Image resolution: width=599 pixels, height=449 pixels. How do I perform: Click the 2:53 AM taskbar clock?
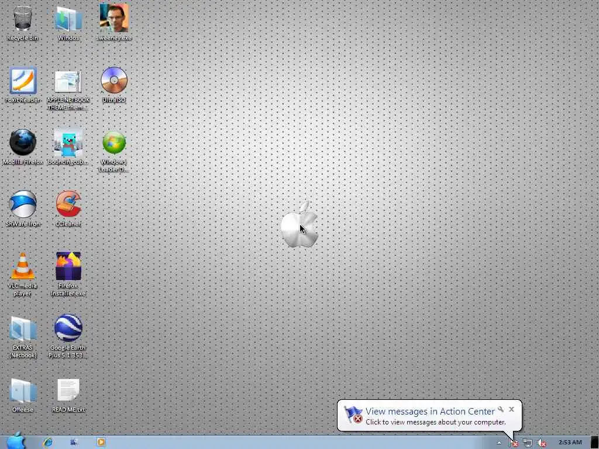[570, 442]
